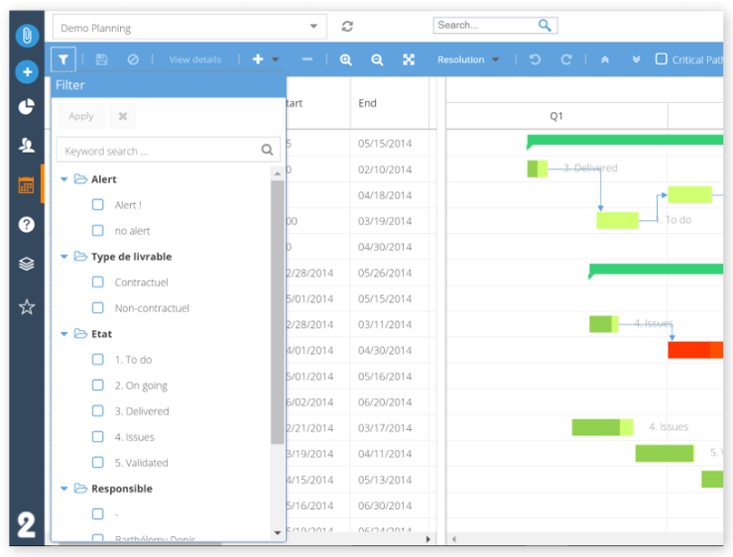The height and width of the screenshot is (557, 733).
Task: Open the help question mark icon
Action: pyautogui.click(x=27, y=224)
